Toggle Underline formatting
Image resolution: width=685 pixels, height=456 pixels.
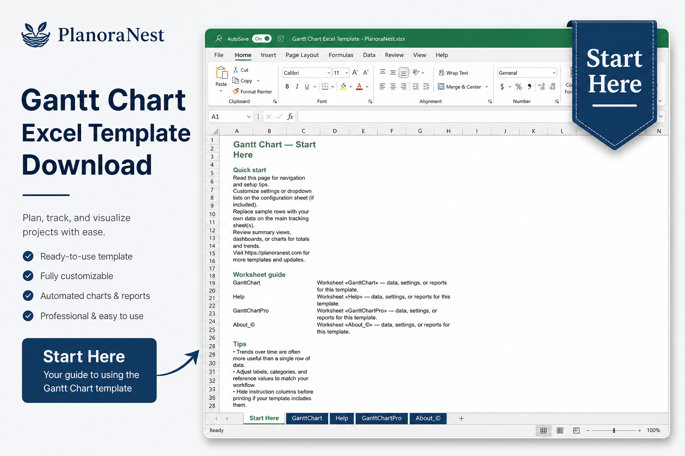(307, 86)
